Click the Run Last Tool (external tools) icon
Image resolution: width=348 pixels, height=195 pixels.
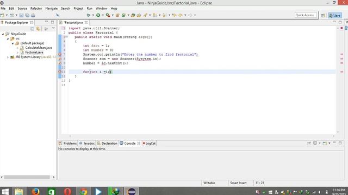pyautogui.click(x=108, y=15)
